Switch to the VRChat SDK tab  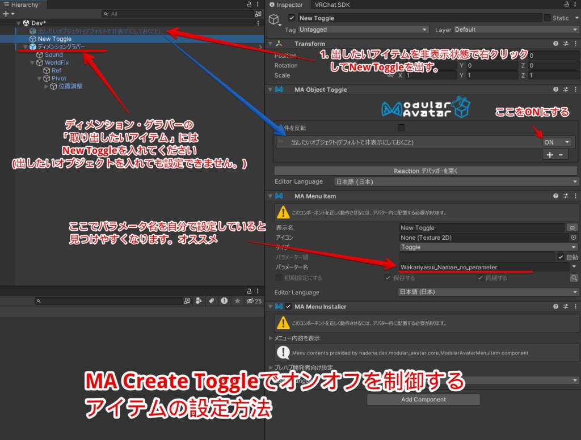click(x=332, y=5)
